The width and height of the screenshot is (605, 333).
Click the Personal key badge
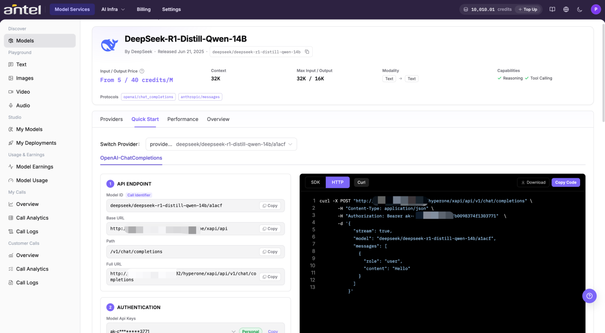coord(251,331)
